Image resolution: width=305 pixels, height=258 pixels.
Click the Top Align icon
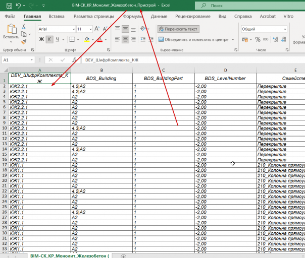coord(117,29)
